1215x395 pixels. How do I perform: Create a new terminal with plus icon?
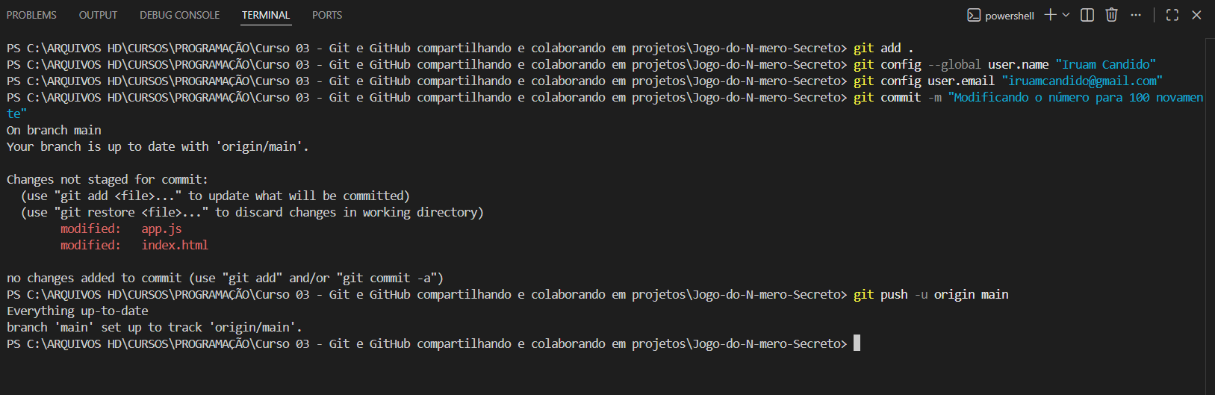(x=1050, y=15)
